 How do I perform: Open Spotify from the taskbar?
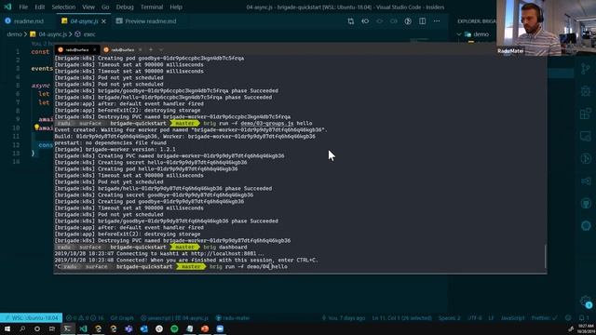174,328
